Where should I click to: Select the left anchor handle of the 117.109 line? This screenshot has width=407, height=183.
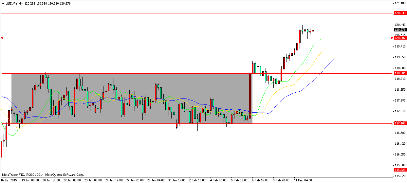pyautogui.click(x=2, y=123)
